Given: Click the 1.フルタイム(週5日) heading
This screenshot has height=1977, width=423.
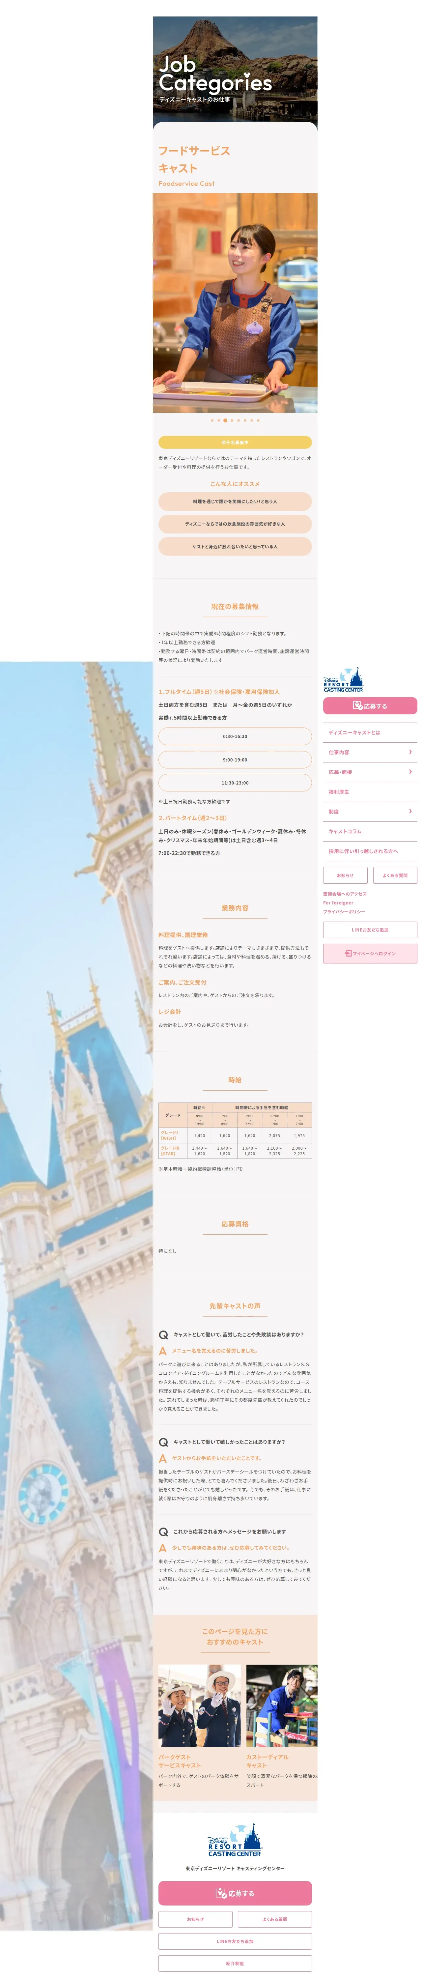Looking at the screenshot, I should click(x=219, y=692).
